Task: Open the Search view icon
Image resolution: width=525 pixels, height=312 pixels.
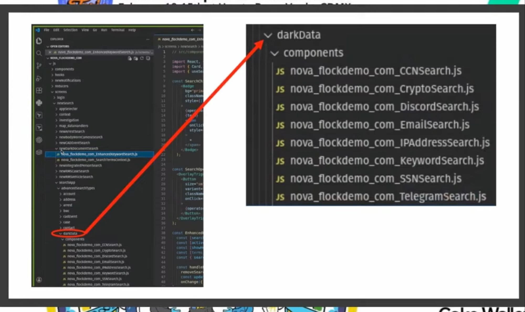Action: (x=39, y=53)
